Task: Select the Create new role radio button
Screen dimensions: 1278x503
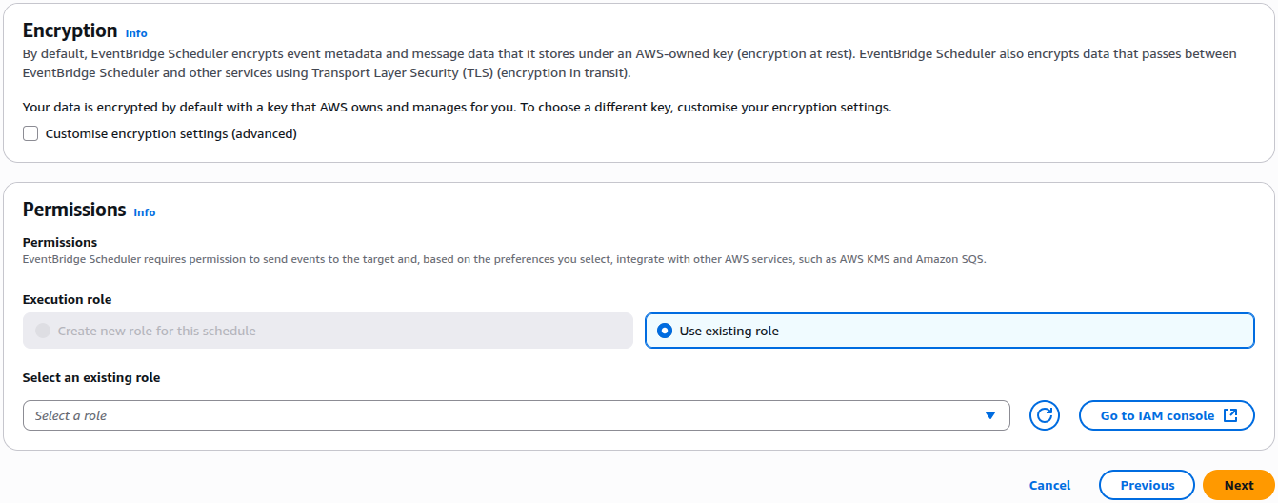Action: tap(43, 331)
